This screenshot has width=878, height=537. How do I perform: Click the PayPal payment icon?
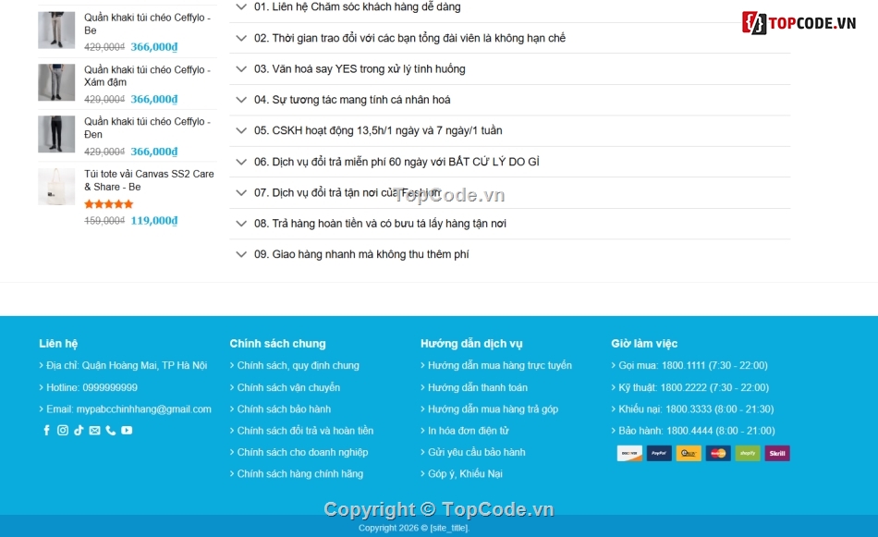658,453
